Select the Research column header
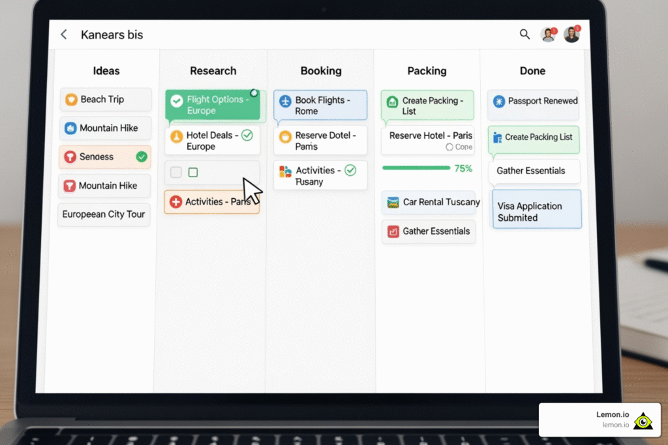This screenshot has width=668, height=445. 213,71
